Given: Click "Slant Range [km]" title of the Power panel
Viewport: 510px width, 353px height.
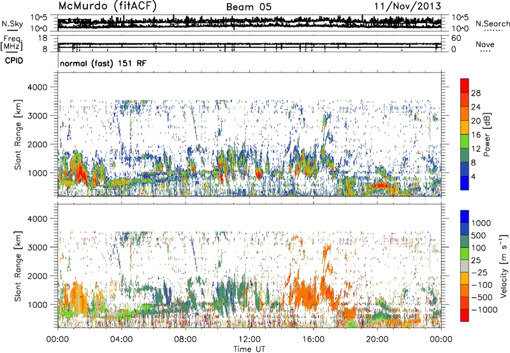Looking at the screenshot, I should point(18,134).
